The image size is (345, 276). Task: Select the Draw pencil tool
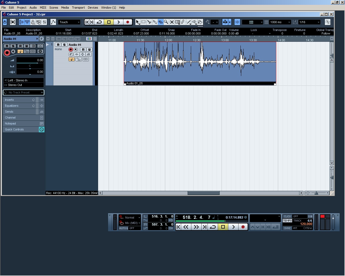click(183, 22)
